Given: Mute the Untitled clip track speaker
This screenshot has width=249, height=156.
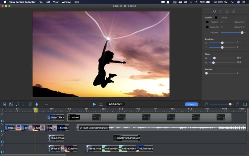Looking at the screenshot, I should (x=2, y=121).
